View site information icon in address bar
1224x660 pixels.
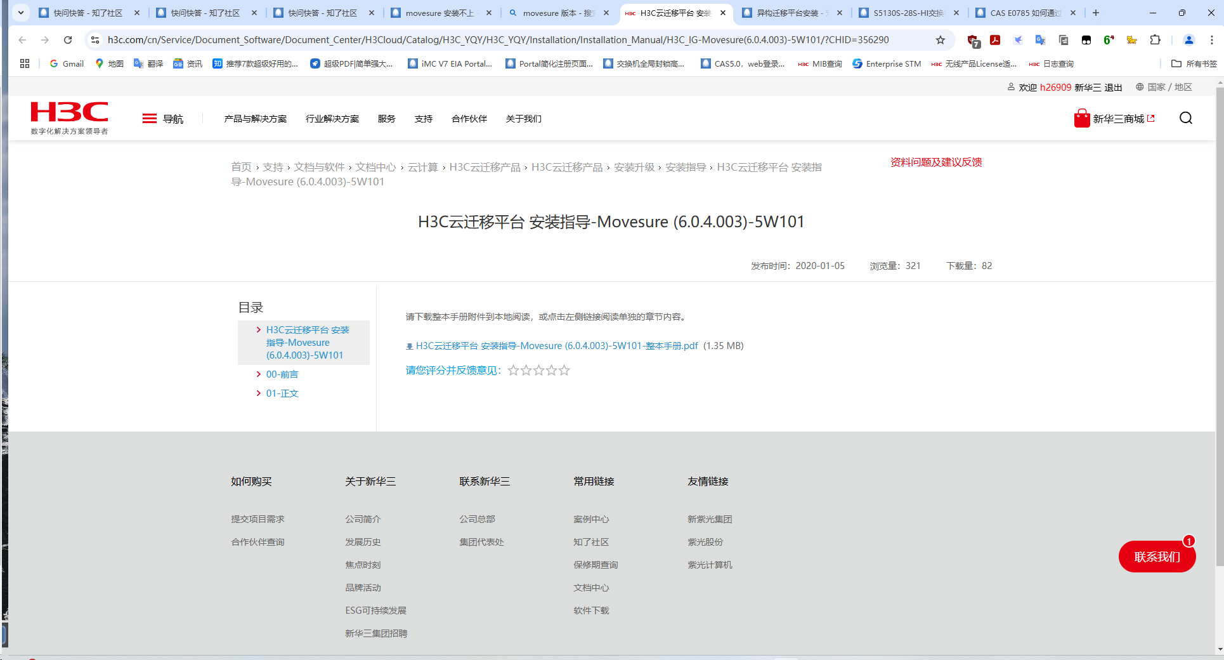tap(95, 40)
